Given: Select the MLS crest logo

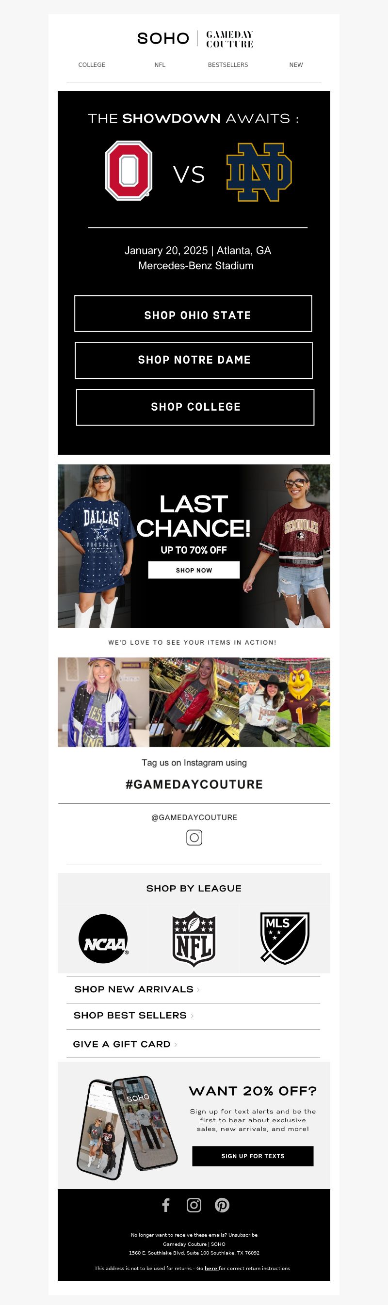Looking at the screenshot, I should click(285, 938).
